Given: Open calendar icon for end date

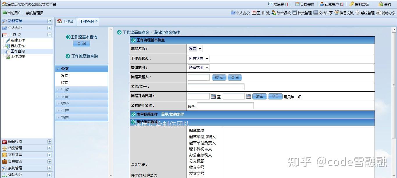Looking at the screenshot, I should [x=249, y=96].
